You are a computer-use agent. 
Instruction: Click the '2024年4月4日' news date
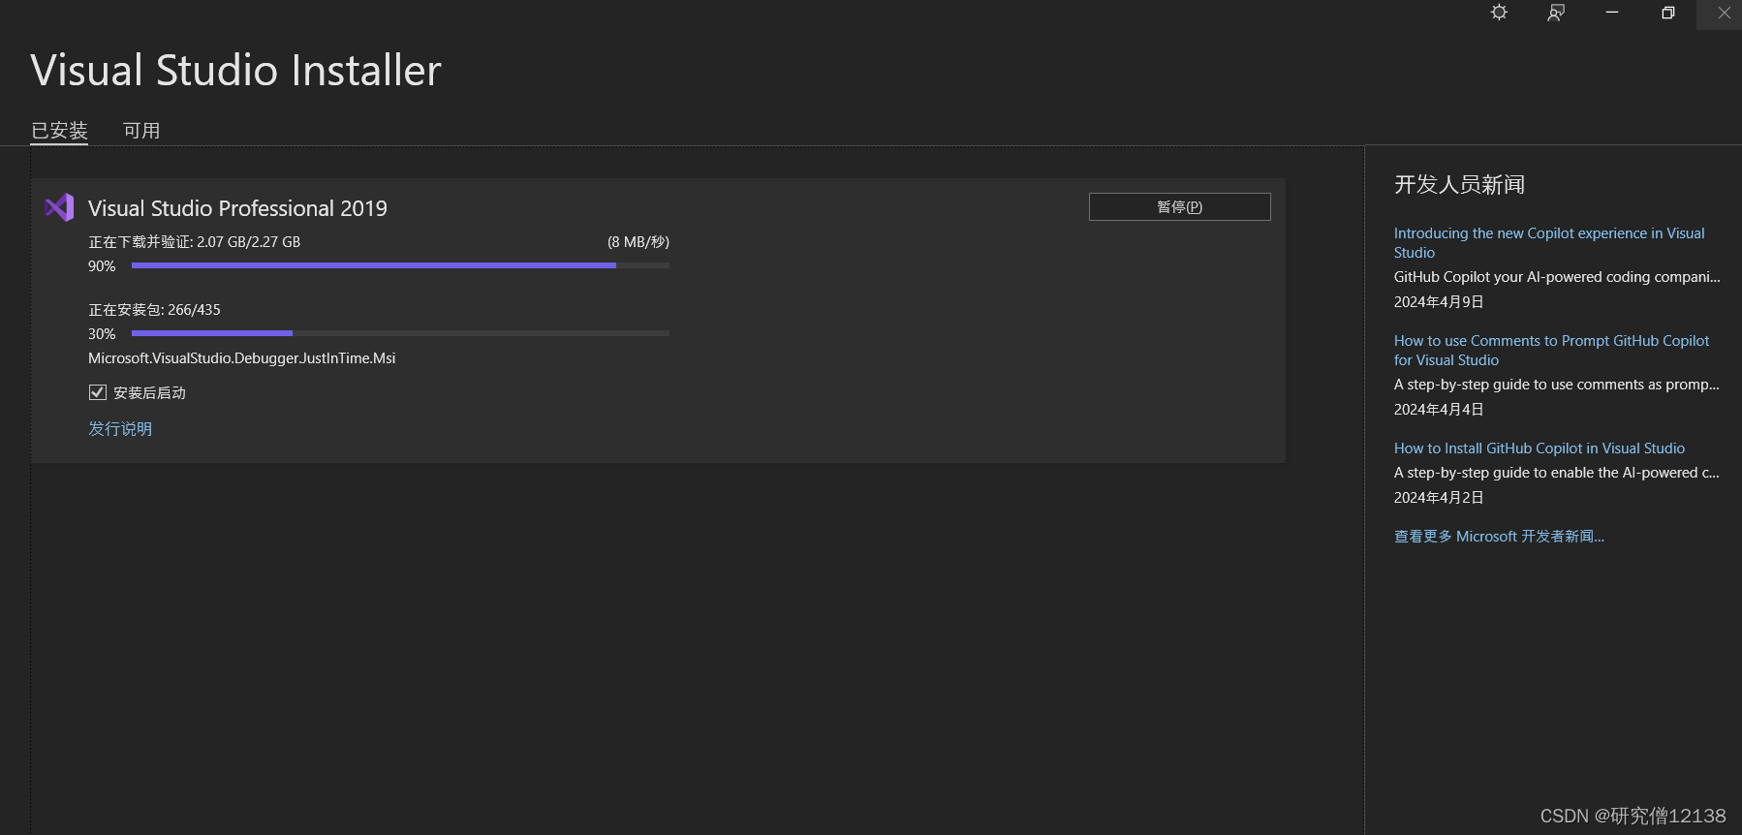point(1439,410)
